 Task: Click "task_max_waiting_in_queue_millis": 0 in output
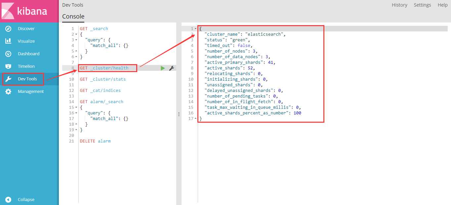(253, 107)
